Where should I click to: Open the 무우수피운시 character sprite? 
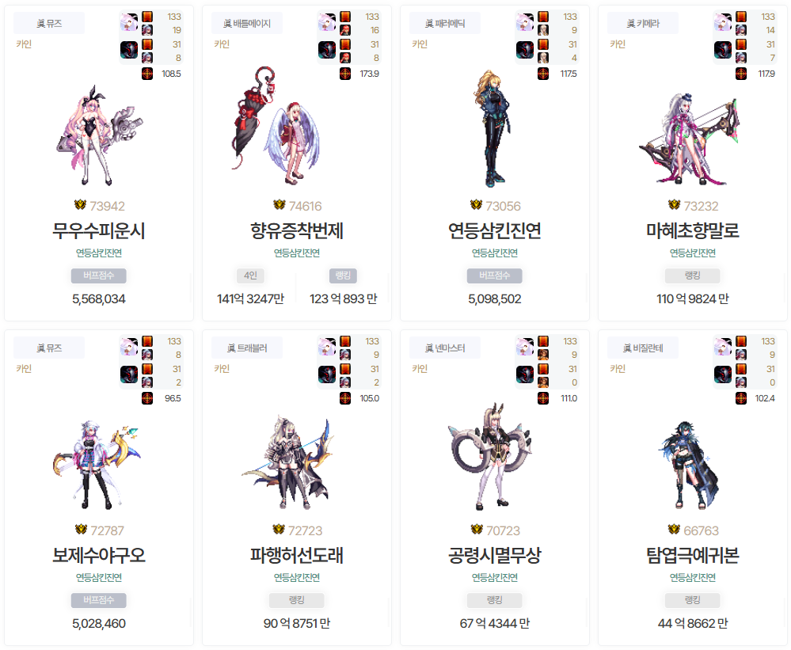pos(99,136)
